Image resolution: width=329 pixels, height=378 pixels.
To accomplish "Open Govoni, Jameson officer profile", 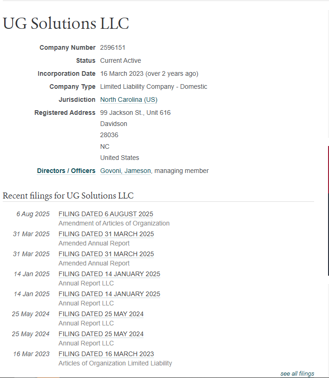I will coord(125,171).
